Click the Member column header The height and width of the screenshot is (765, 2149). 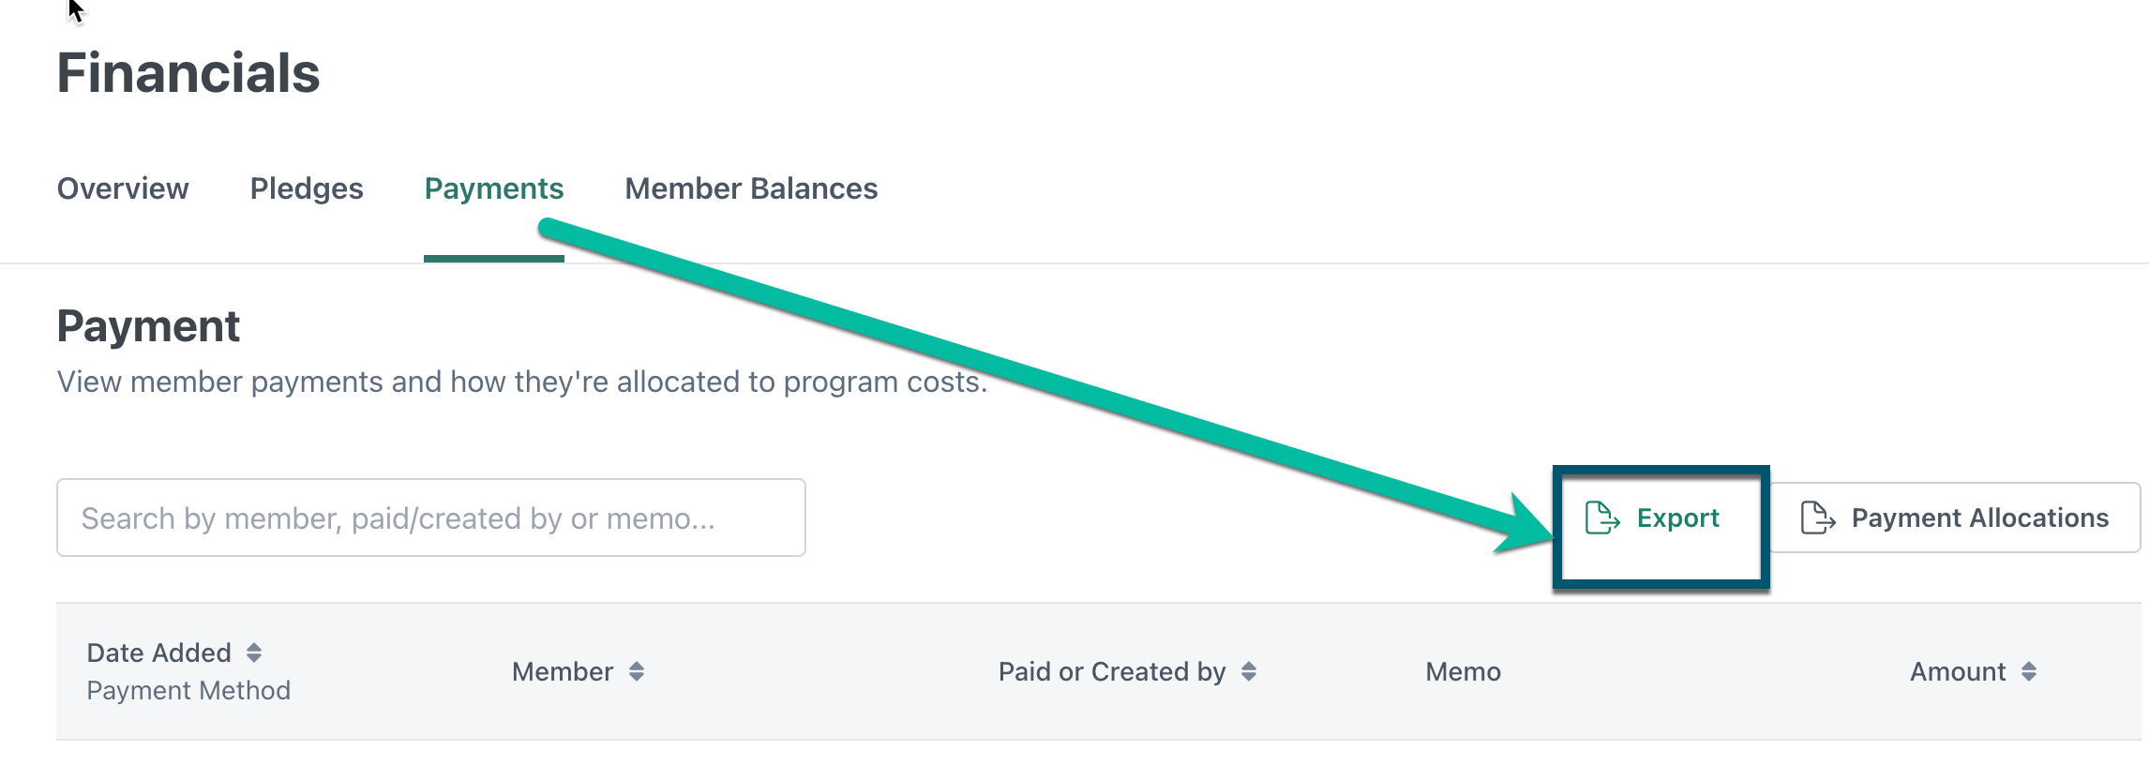[x=563, y=671]
